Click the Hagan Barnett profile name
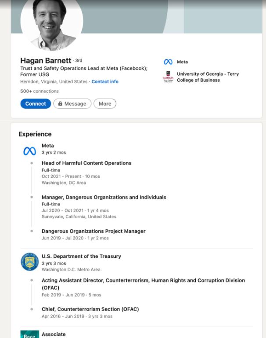The image size is (266, 338). point(46,60)
